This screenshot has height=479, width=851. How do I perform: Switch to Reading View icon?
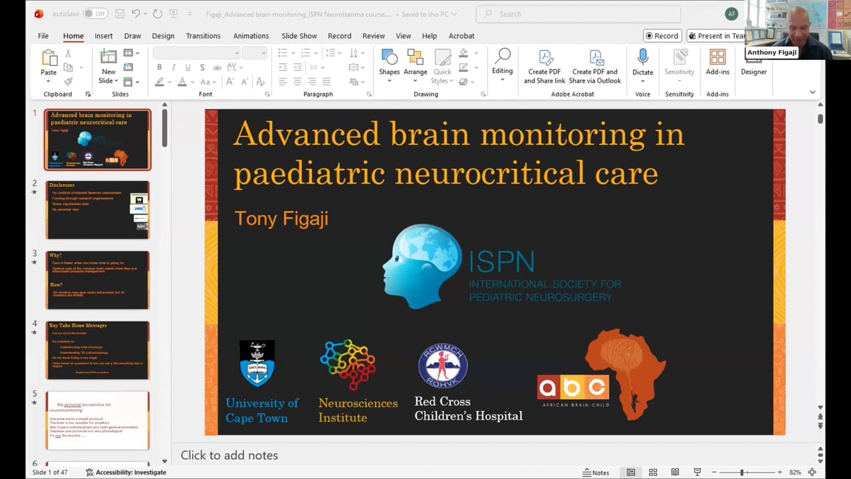(x=675, y=472)
